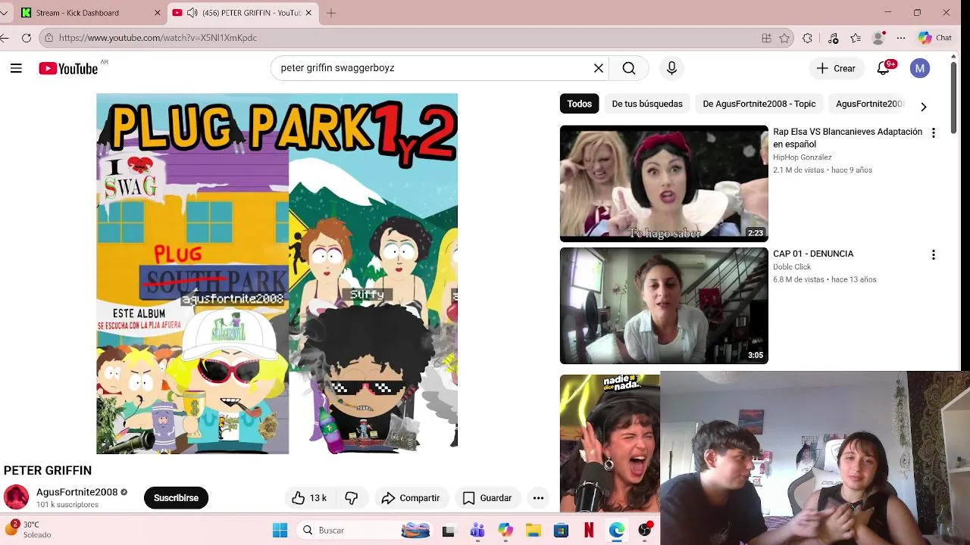
Task: Add this page to favorites star
Action: [x=784, y=38]
